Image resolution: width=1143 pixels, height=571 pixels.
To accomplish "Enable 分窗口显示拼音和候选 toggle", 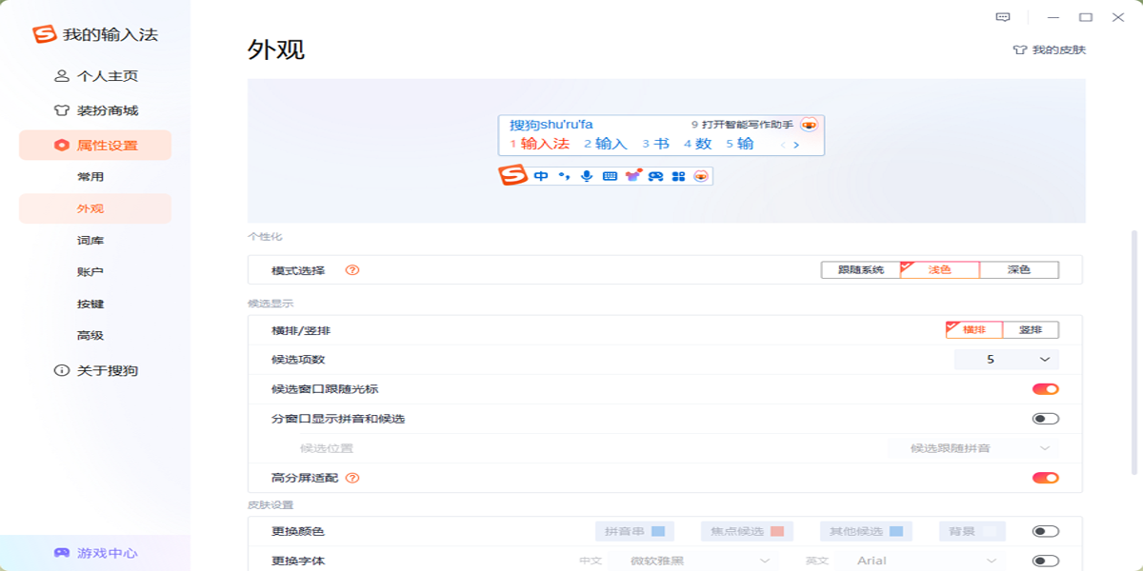I will pos(1048,419).
